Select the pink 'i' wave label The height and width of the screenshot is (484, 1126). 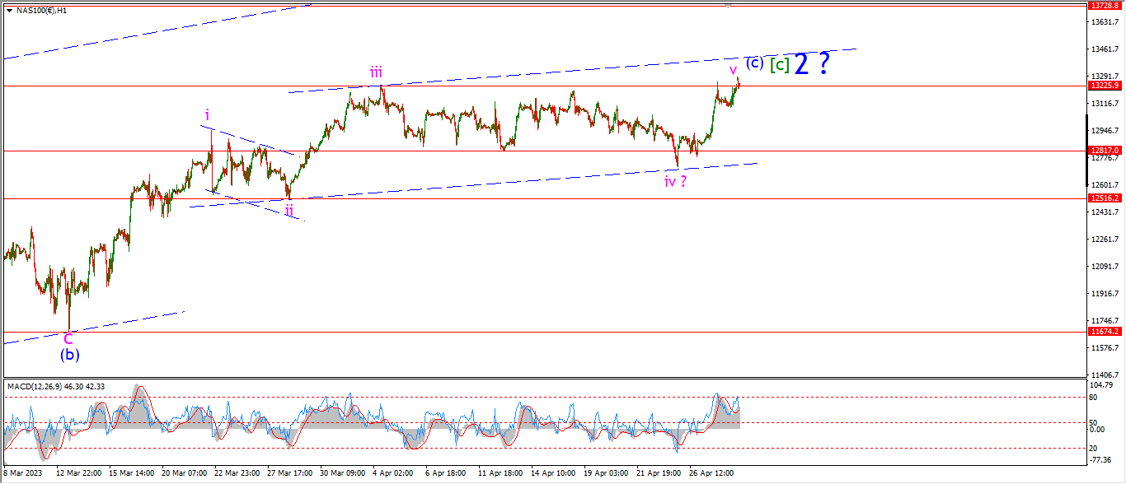(x=209, y=114)
